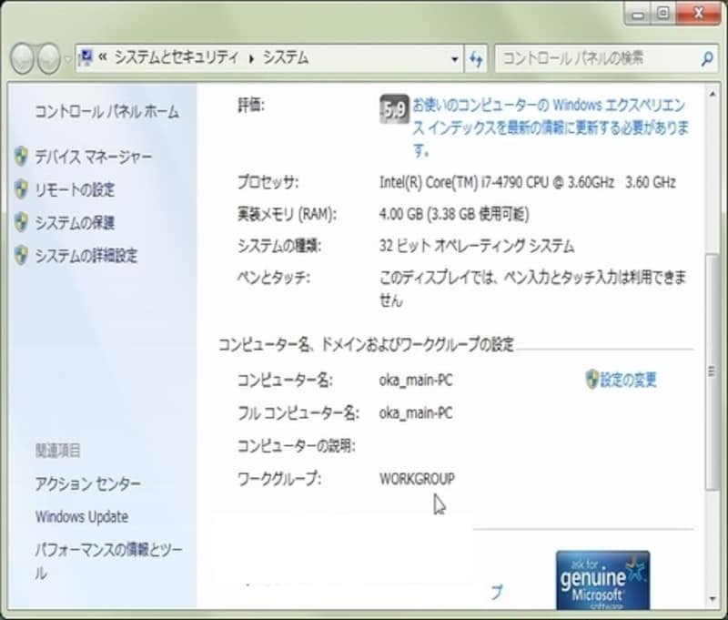Image resolution: width=728 pixels, height=620 pixels.
Task: Minimize the System window
Action: tap(639, 14)
